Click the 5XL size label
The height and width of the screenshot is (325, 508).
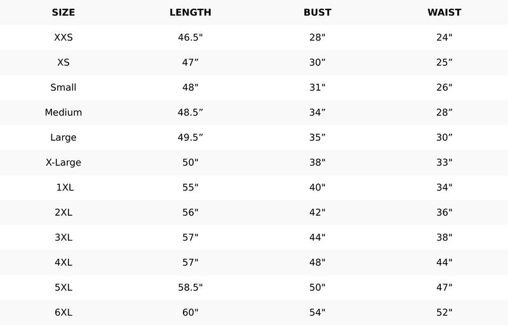[63, 288]
